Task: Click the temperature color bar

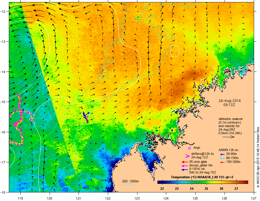Action: pos(203,182)
